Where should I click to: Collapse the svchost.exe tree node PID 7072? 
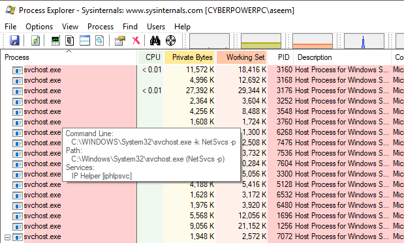[x=7, y=237]
